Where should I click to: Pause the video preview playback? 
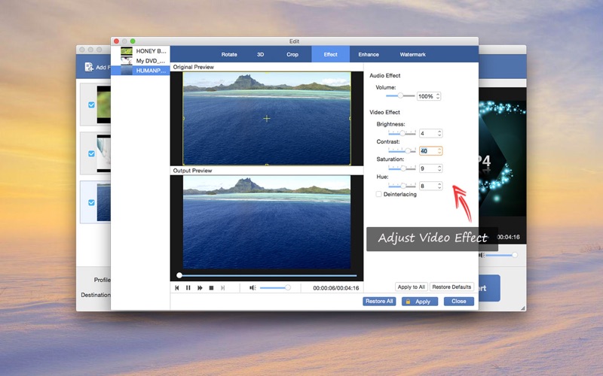click(x=188, y=288)
